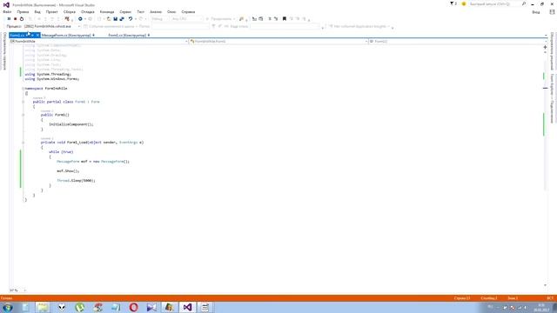The image size is (557, 313).
Task: Collapse the Form1() constructor region
Action: [x=23, y=115]
